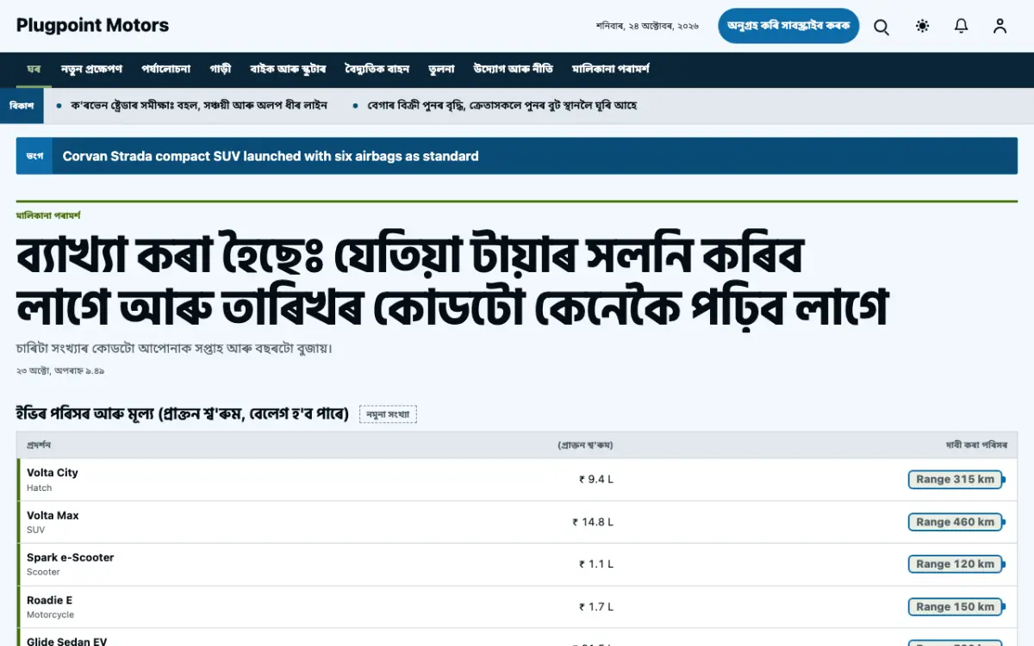Open notifications bell icon
1034x646 pixels.
click(x=962, y=27)
